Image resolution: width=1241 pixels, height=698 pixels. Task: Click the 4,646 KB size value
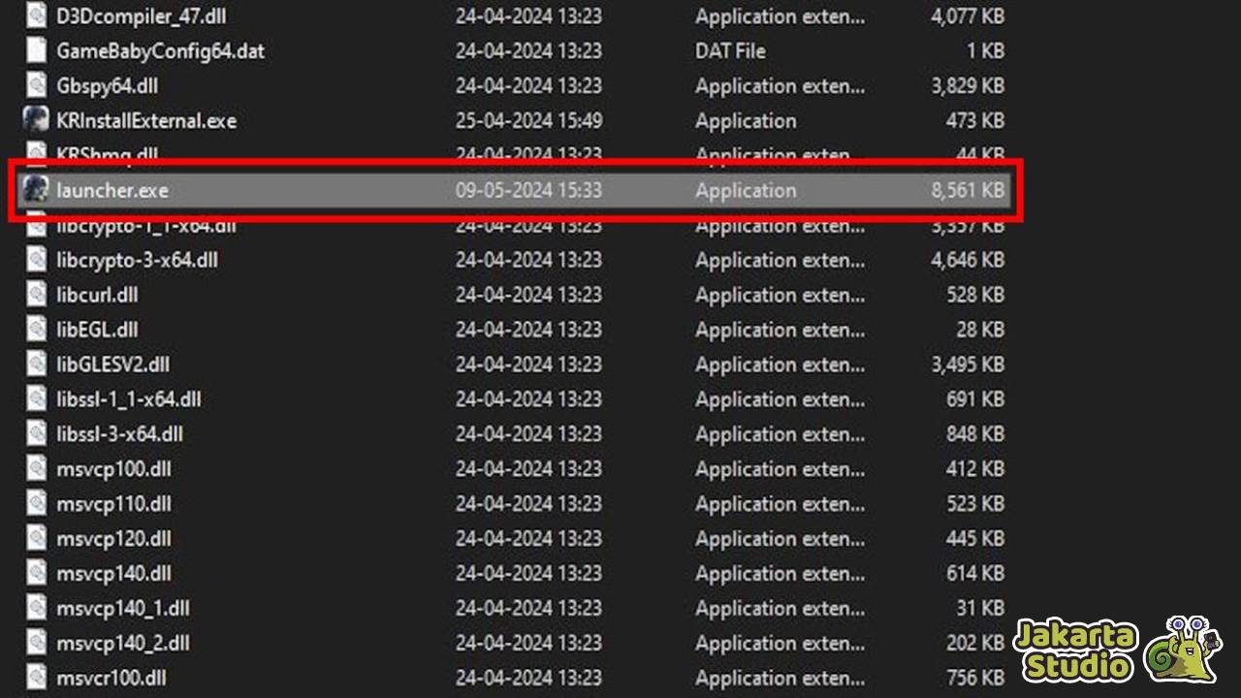pyautogui.click(x=968, y=261)
